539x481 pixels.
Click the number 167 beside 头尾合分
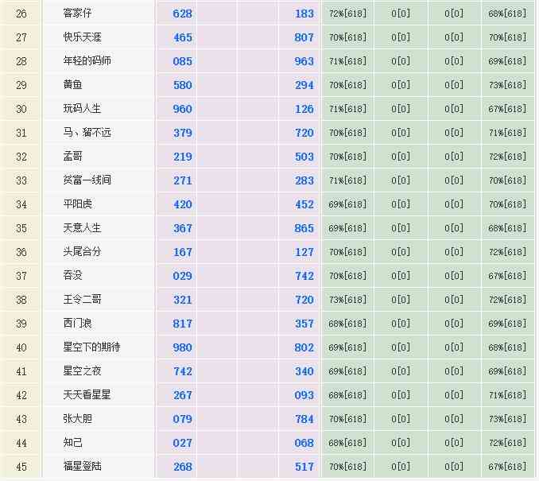[x=183, y=252]
